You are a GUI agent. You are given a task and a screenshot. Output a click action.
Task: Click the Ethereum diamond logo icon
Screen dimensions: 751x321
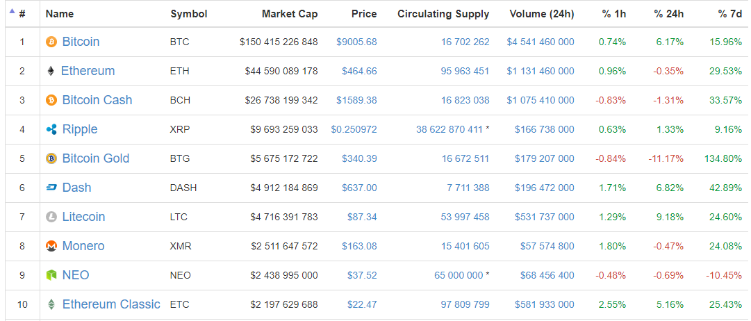tap(50, 72)
